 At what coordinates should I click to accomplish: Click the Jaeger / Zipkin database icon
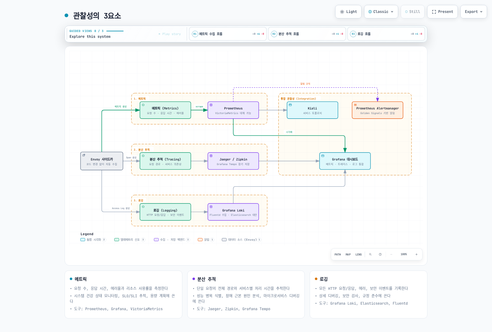click(211, 156)
